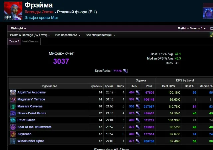Click the time 23:12 for Algeth'ar Academy
Image resolution: width=213 pixels, height=150 pixels.
[110, 92]
